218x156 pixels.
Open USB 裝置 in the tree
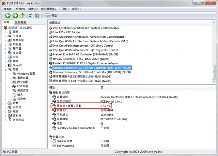tap(23, 86)
